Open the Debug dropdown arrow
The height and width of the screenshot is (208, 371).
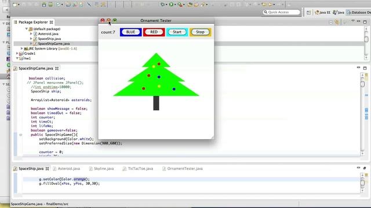166,5
